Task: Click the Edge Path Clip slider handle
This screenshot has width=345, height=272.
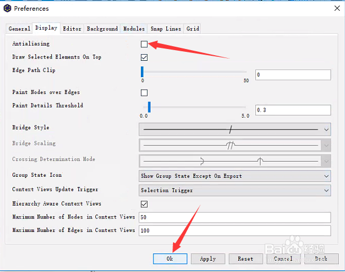Action: [x=142, y=72]
